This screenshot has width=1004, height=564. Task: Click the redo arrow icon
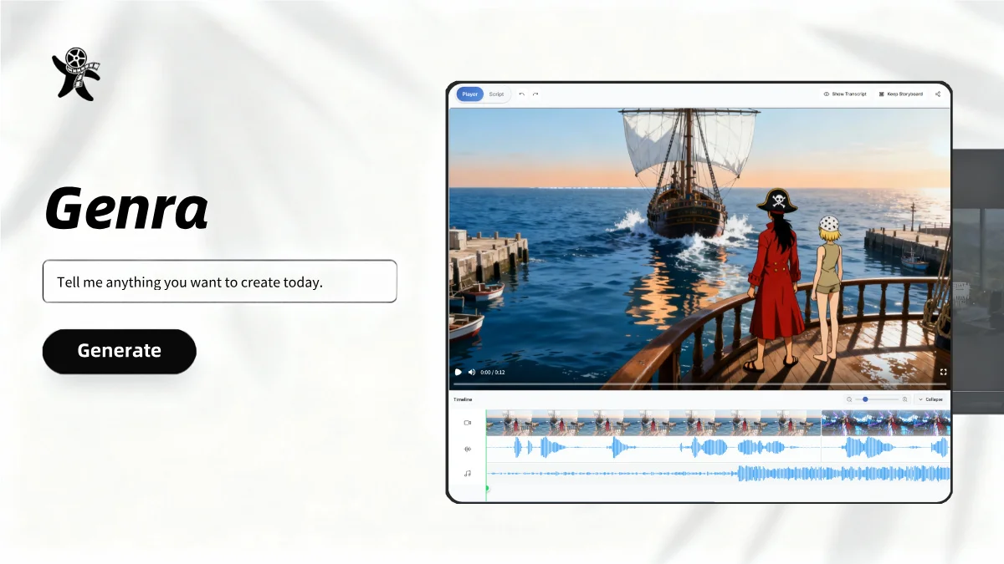tap(535, 94)
